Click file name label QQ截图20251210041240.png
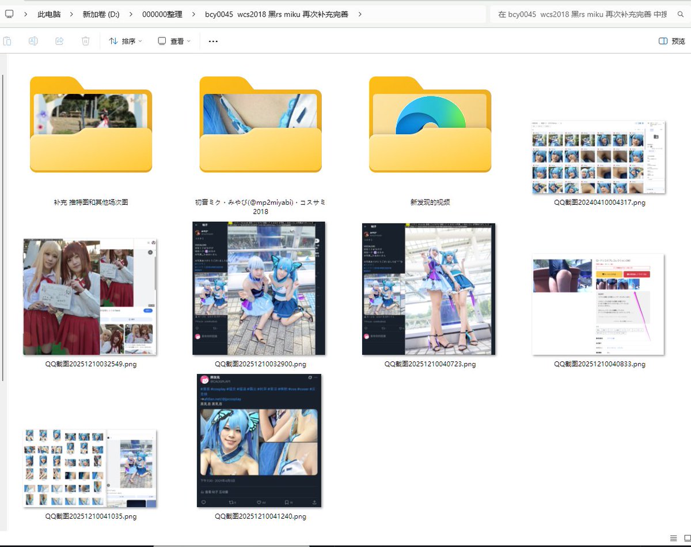 point(260,516)
